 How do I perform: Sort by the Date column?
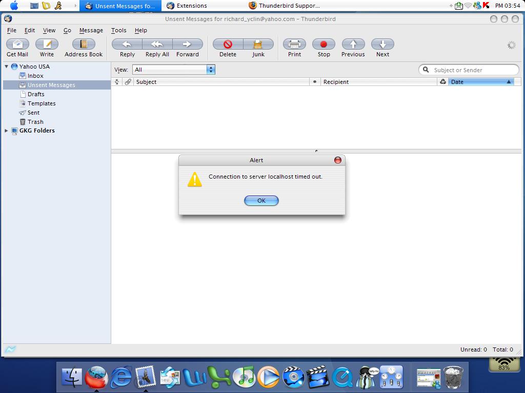[x=481, y=82]
